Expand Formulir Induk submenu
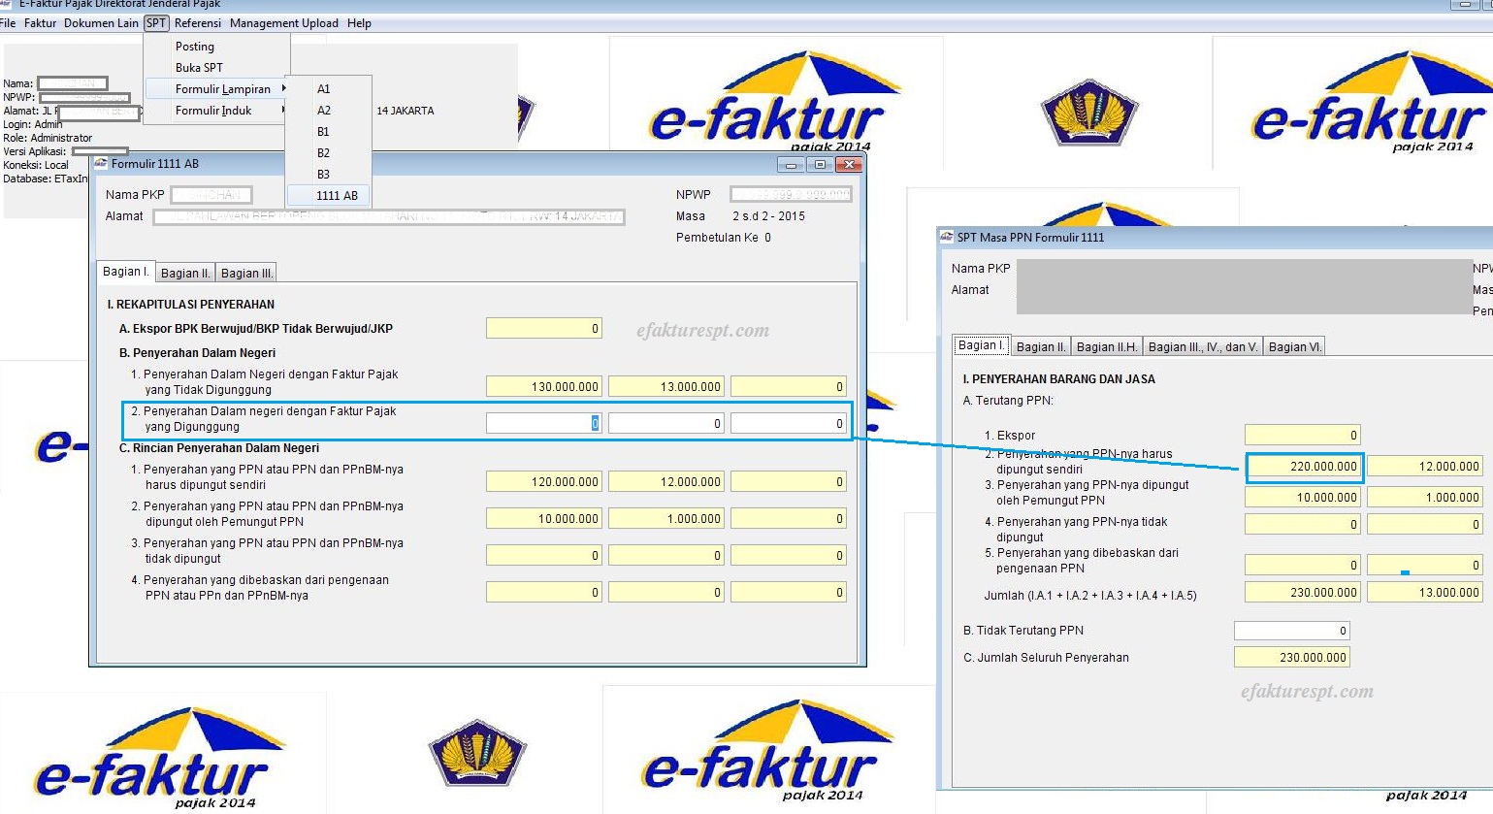The height and width of the screenshot is (814, 1493). click(217, 111)
